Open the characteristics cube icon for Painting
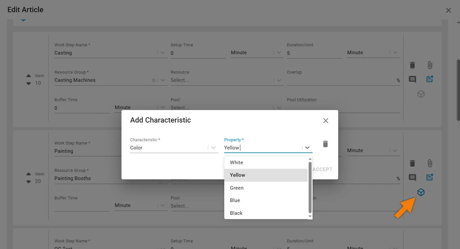The image size is (460, 249). click(421, 192)
